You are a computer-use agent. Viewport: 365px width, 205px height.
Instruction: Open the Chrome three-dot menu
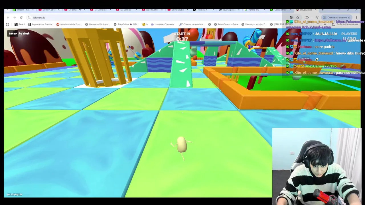coord(356,18)
